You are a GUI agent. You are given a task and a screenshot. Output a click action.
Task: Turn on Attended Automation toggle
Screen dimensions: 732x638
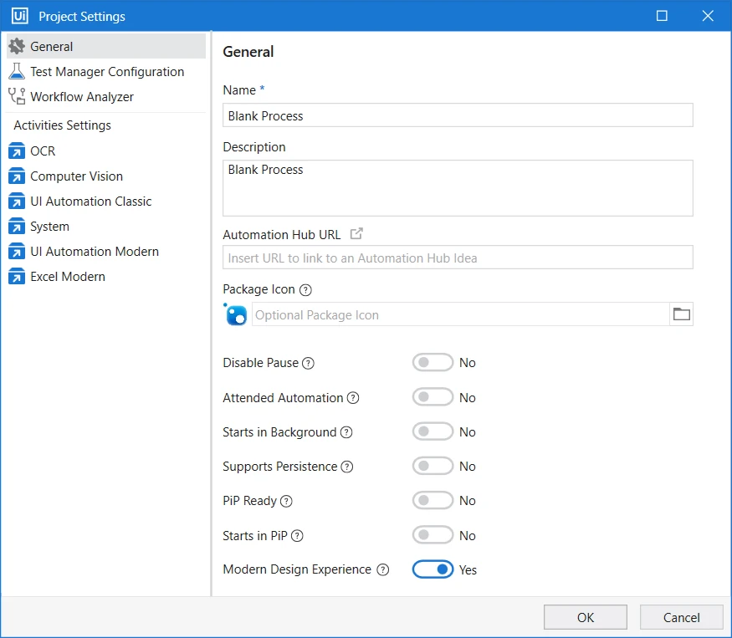(433, 397)
